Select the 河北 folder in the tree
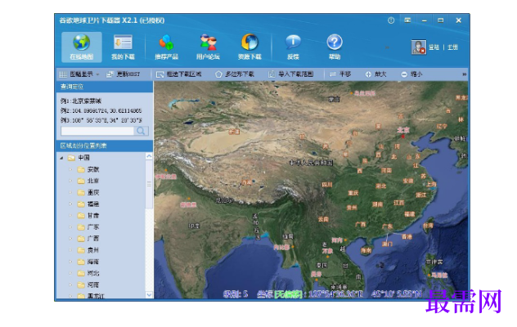The image size is (517, 327). click(88, 273)
